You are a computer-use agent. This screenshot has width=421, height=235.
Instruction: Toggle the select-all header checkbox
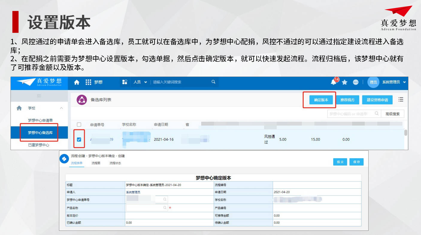click(x=79, y=124)
